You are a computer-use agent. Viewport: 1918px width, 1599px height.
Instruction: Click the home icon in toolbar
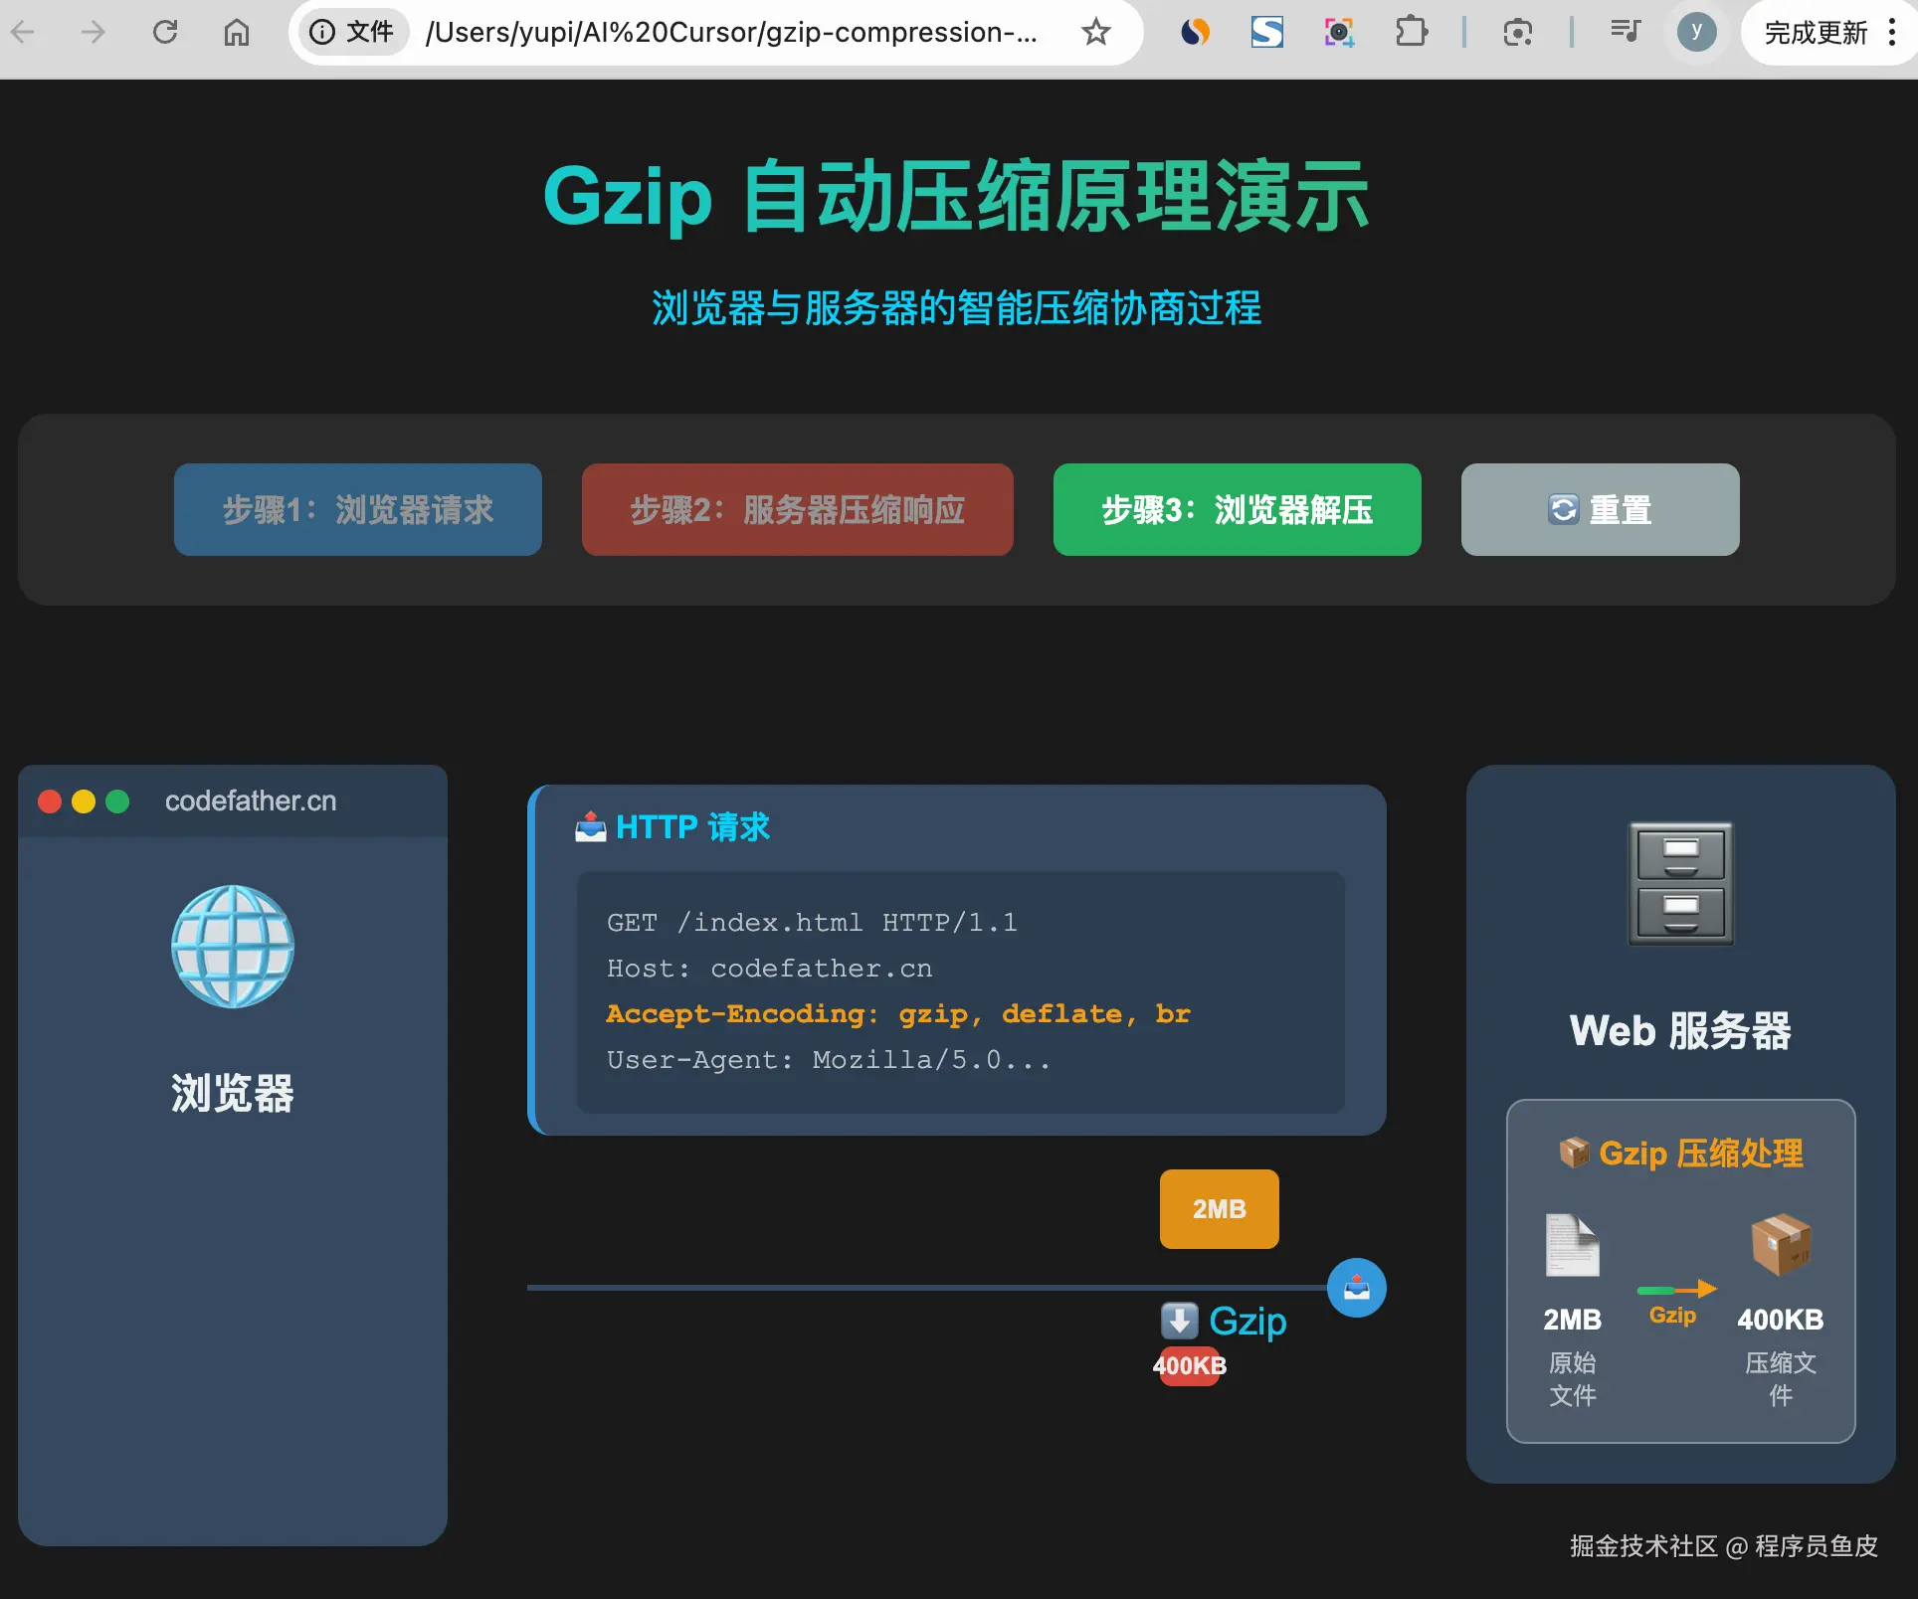236,33
